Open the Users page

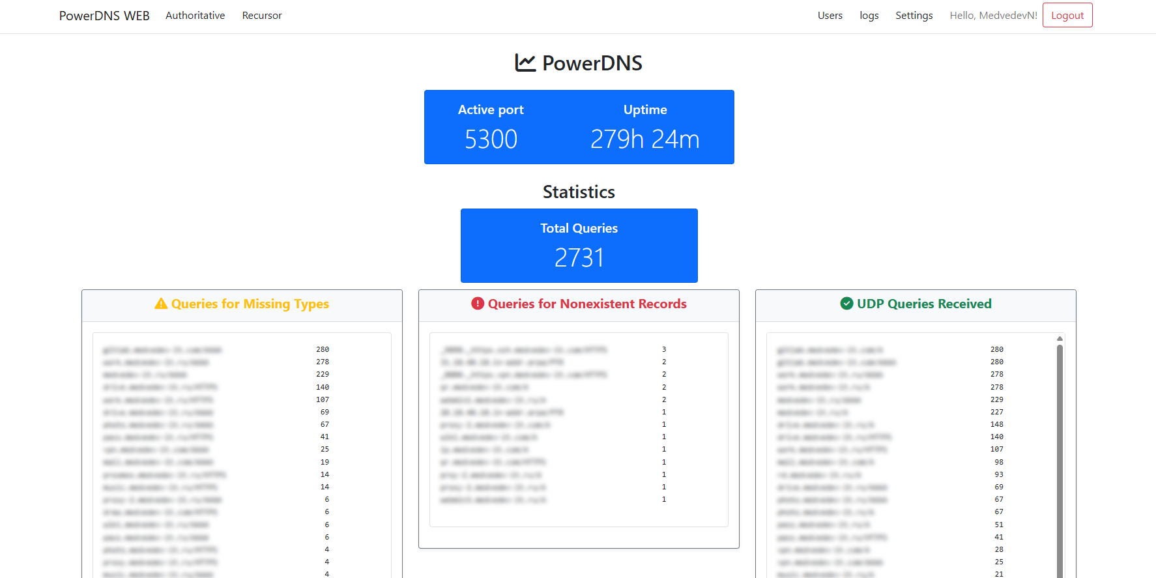(x=830, y=16)
